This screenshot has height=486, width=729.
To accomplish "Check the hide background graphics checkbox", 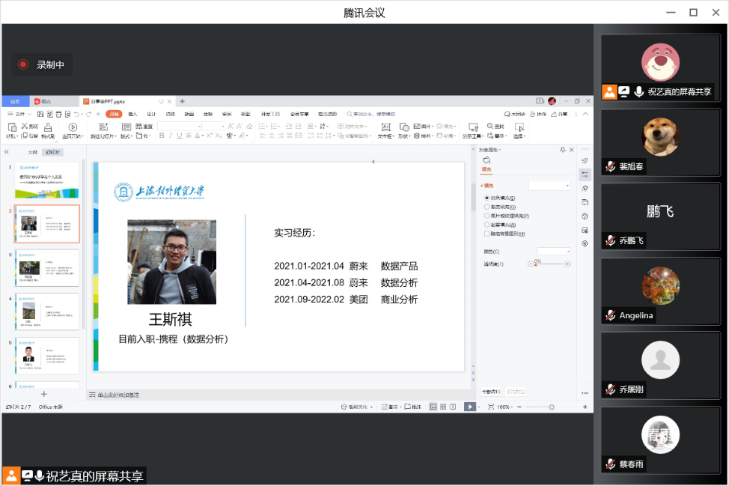I will 486,234.
